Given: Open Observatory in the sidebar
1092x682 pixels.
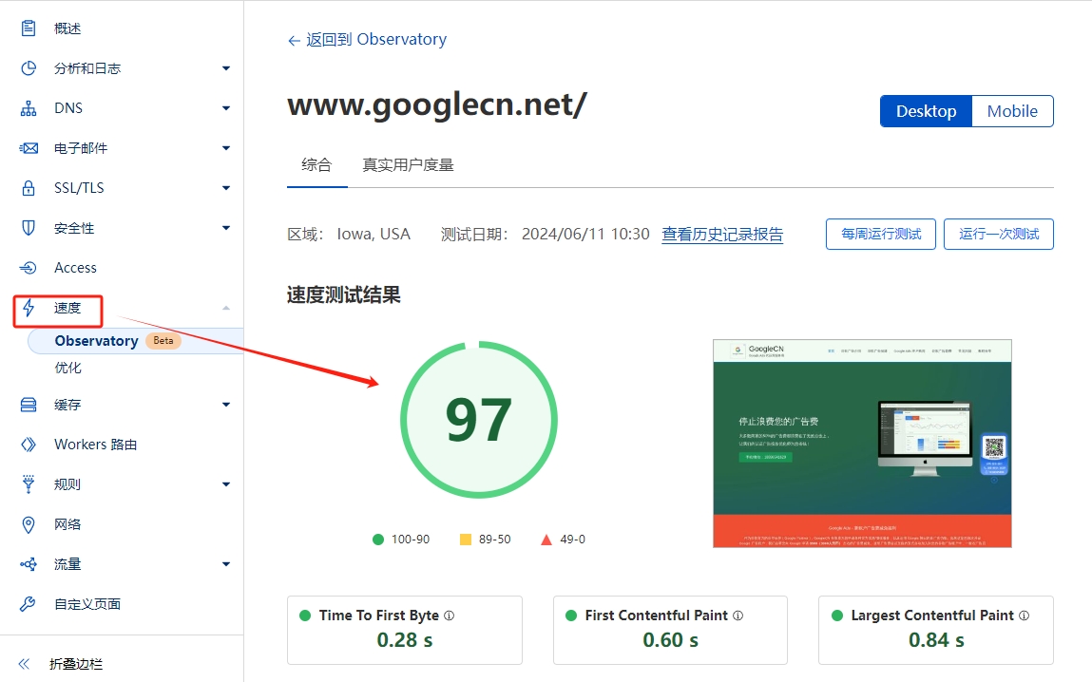Looking at the screenshot, I should 97,341.
